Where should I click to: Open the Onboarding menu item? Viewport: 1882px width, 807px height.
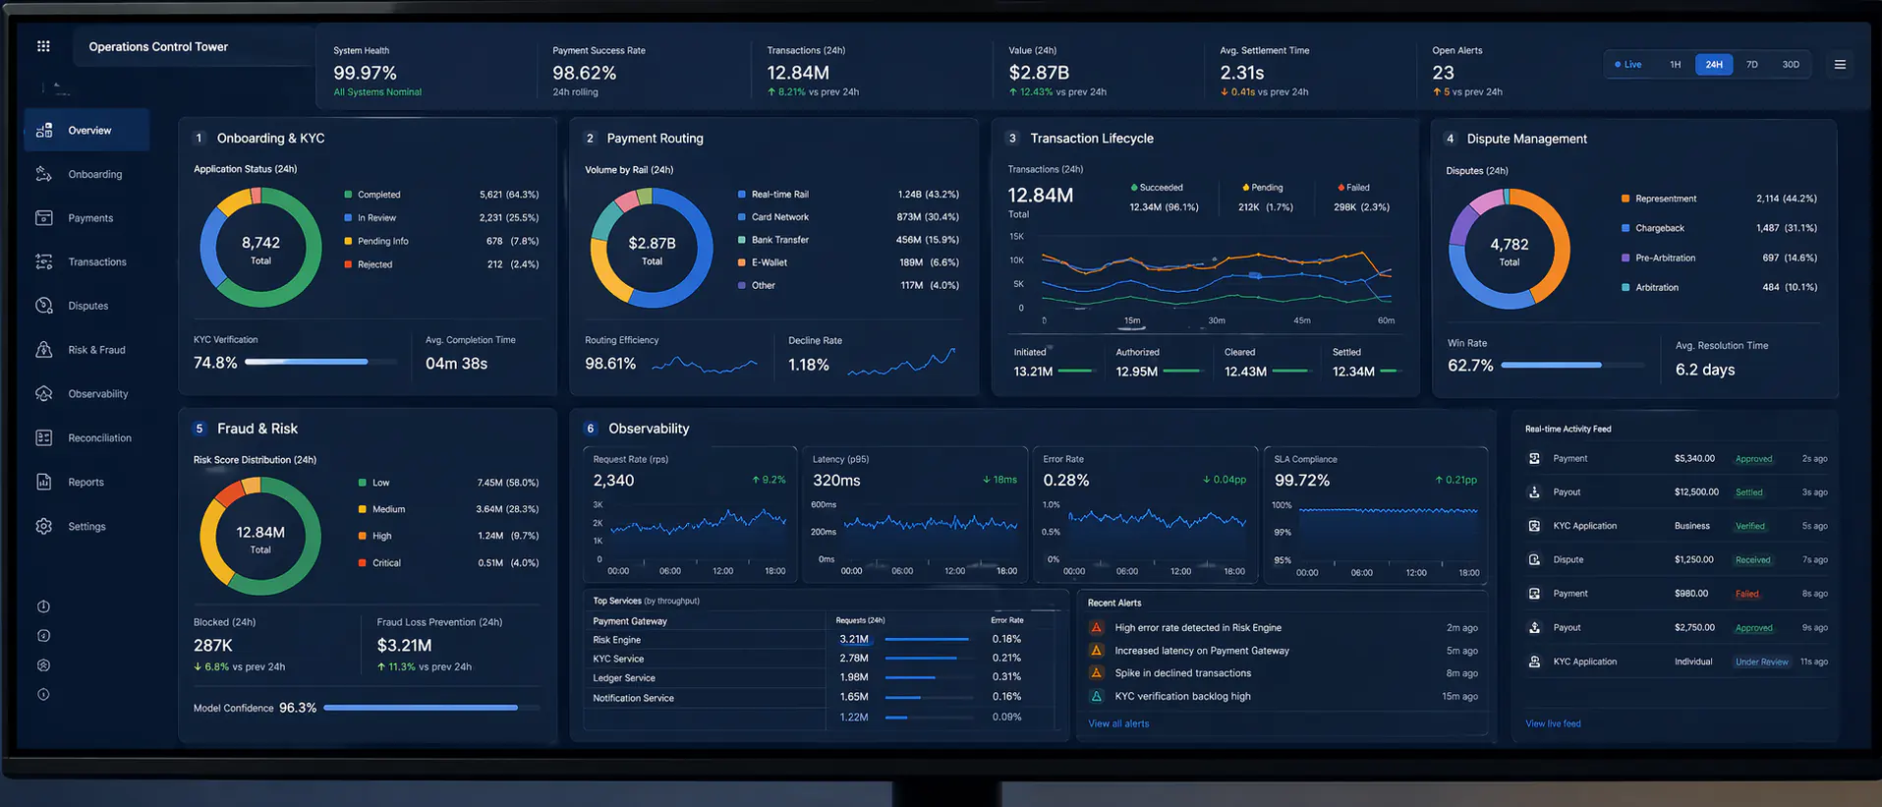(95, 174)
